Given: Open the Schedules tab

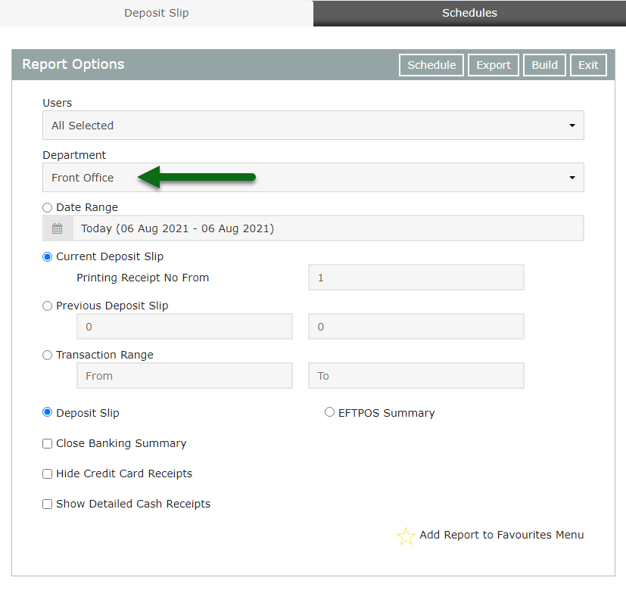Looking at the screenshot, I should [x=469, y=13].
